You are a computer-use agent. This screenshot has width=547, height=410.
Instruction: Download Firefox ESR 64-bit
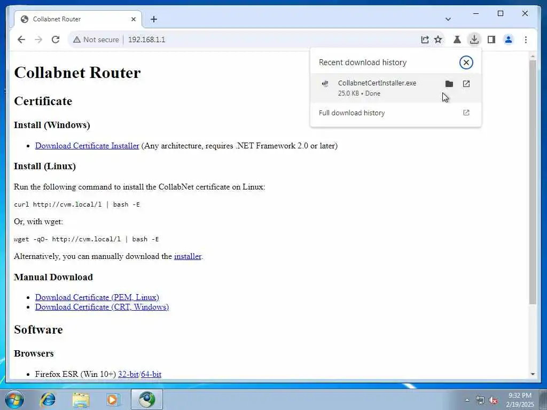(151, 374)
